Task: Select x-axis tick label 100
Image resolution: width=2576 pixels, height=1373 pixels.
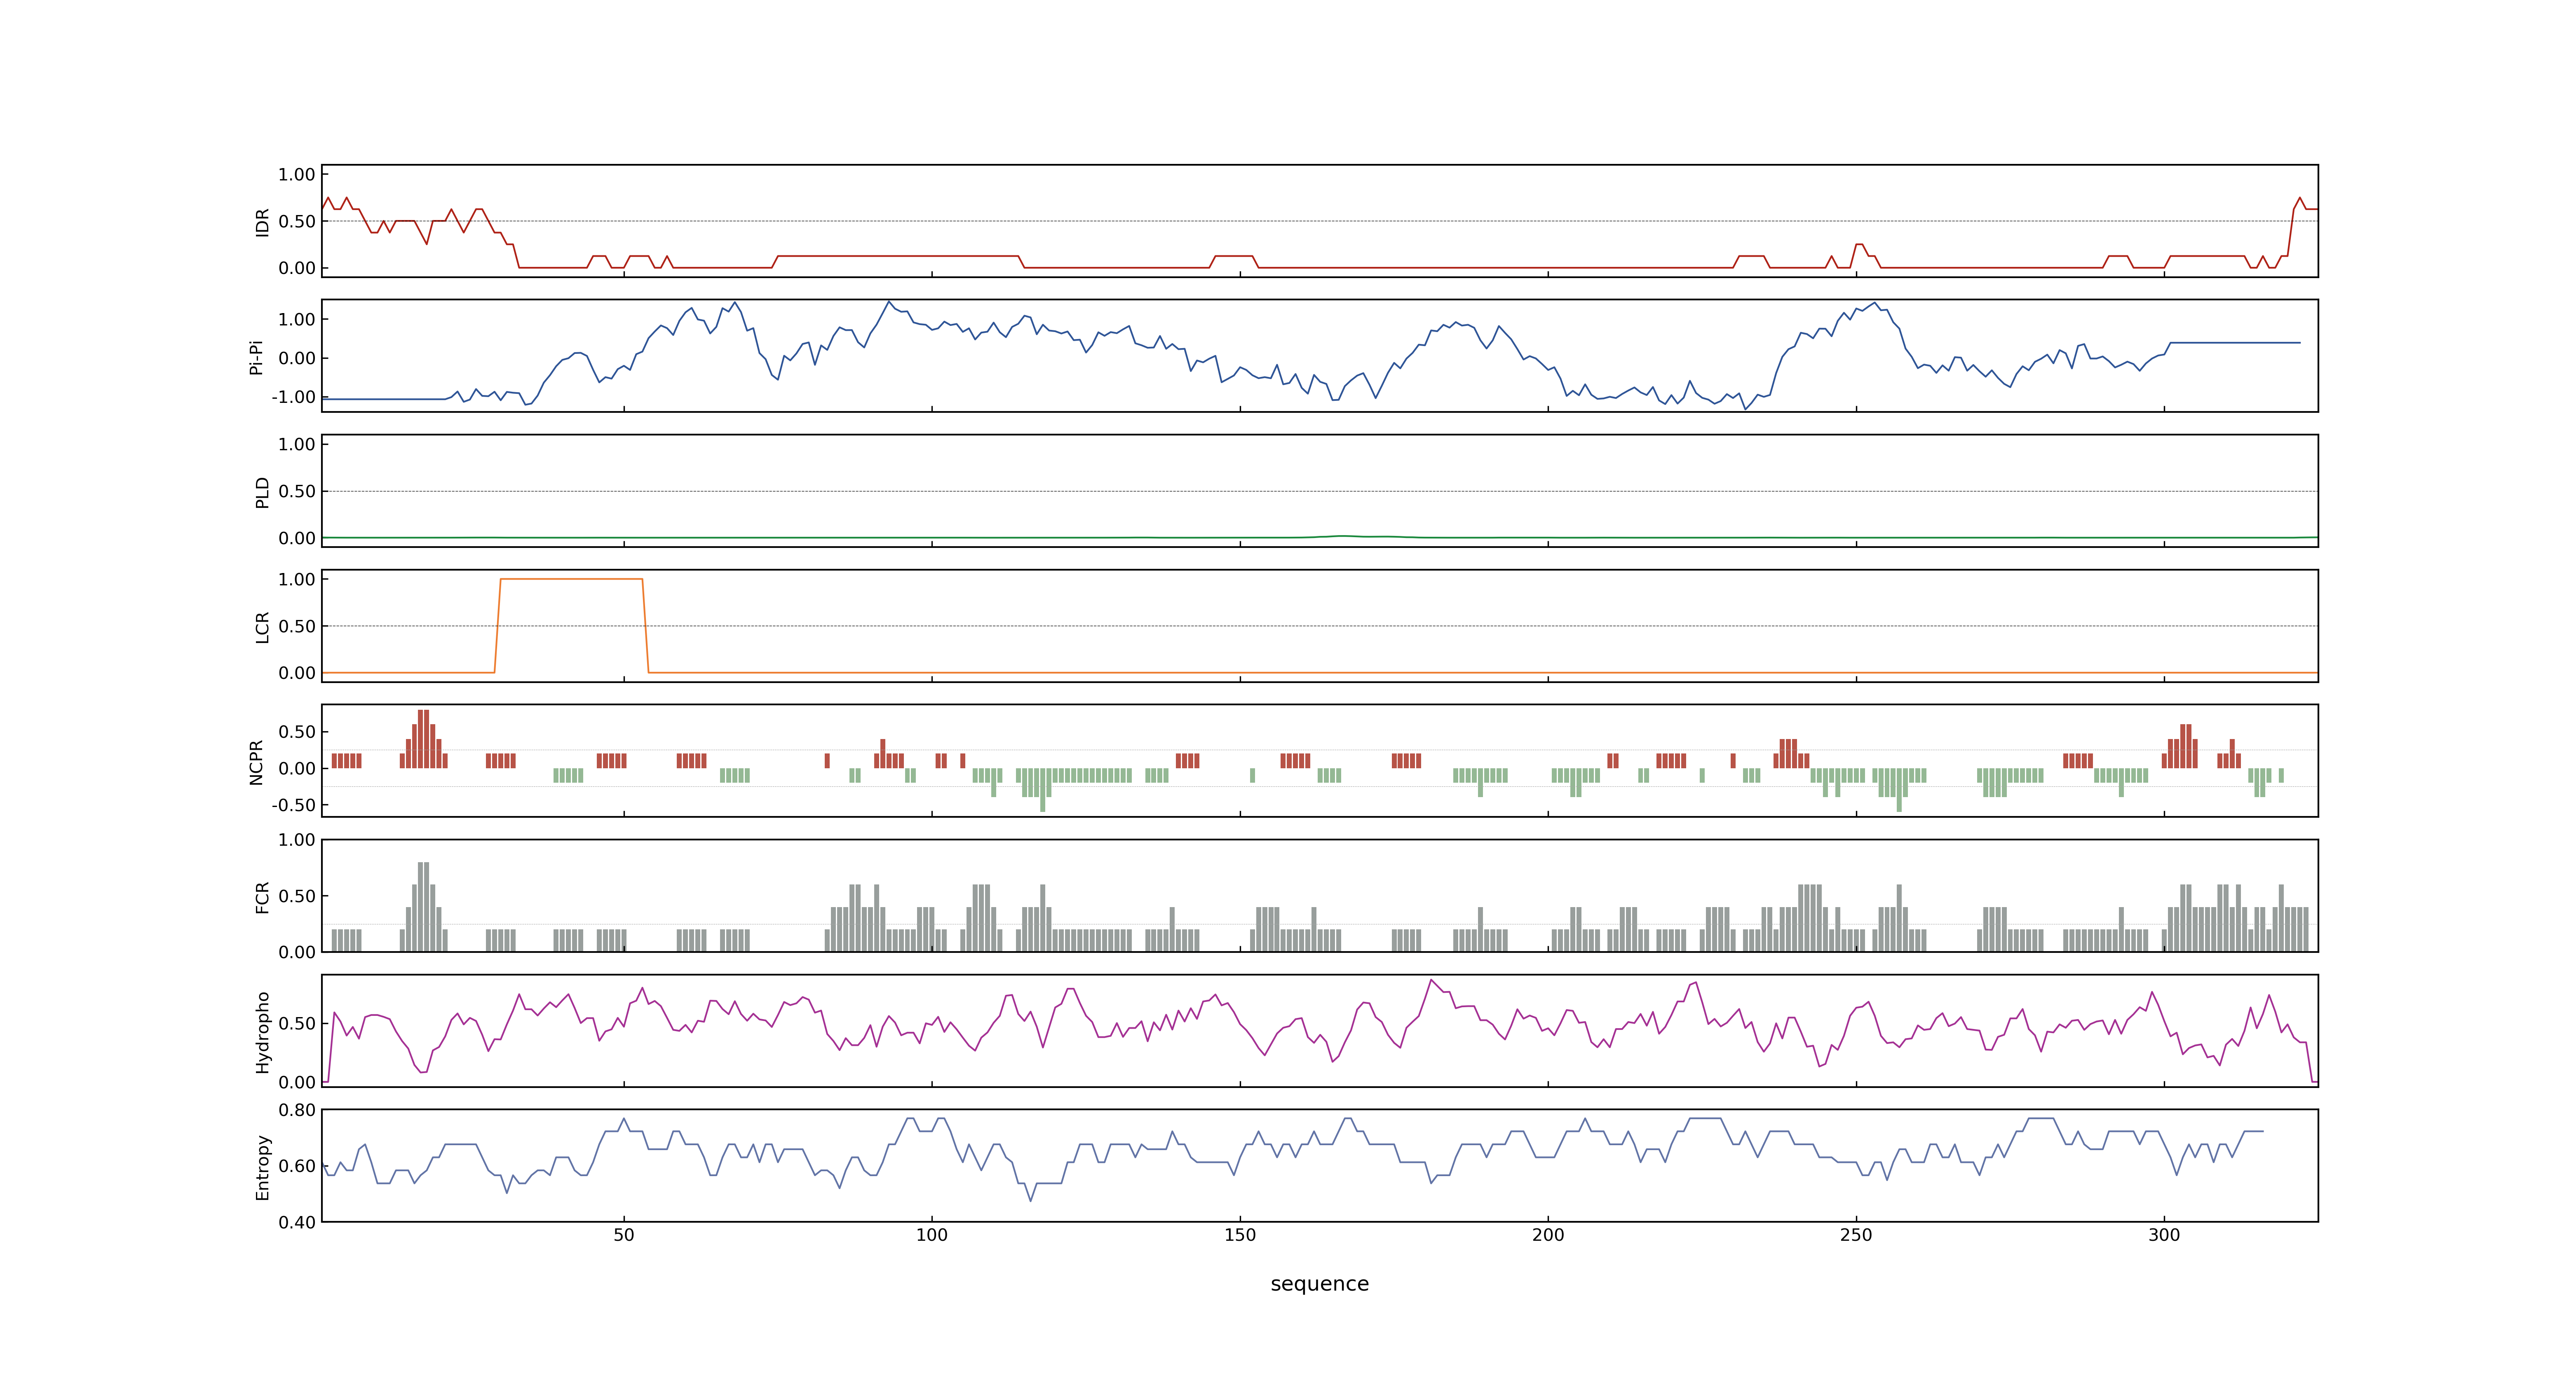Action: pyautogui.click(x=932, y=1235)
